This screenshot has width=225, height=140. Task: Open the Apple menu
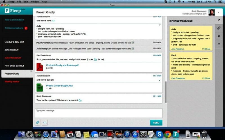[x=4, y=2]
